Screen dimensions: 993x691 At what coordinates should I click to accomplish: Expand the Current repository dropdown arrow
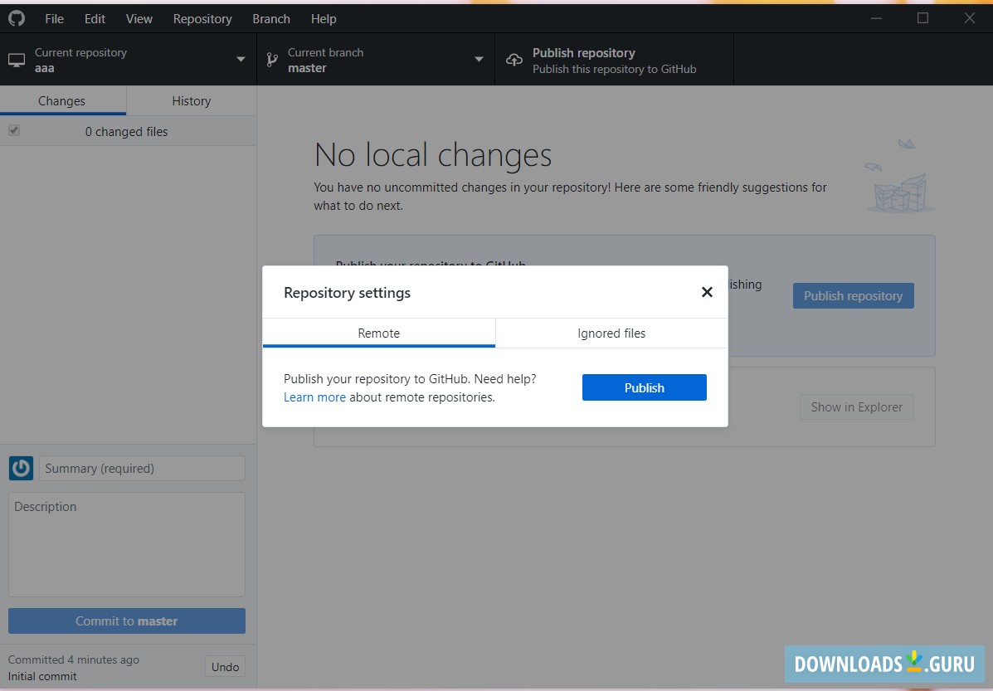tap(241, 60)
